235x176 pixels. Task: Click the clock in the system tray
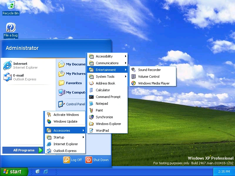224,171
